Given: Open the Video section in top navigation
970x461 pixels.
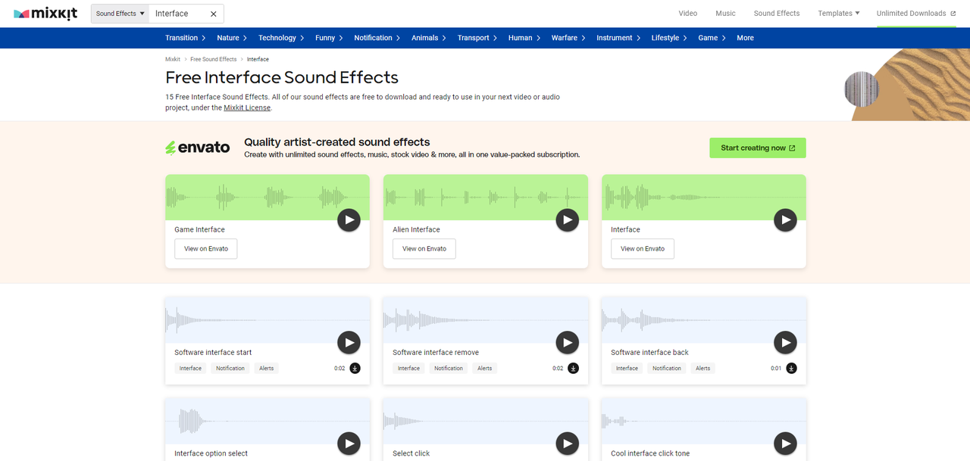Looking at the screenshot, I should click(x=688, y=14).
